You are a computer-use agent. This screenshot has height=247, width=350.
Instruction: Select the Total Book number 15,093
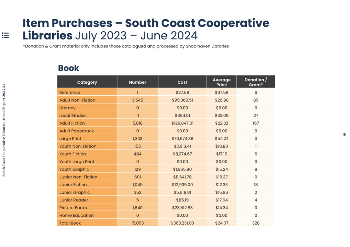(137, 223)
